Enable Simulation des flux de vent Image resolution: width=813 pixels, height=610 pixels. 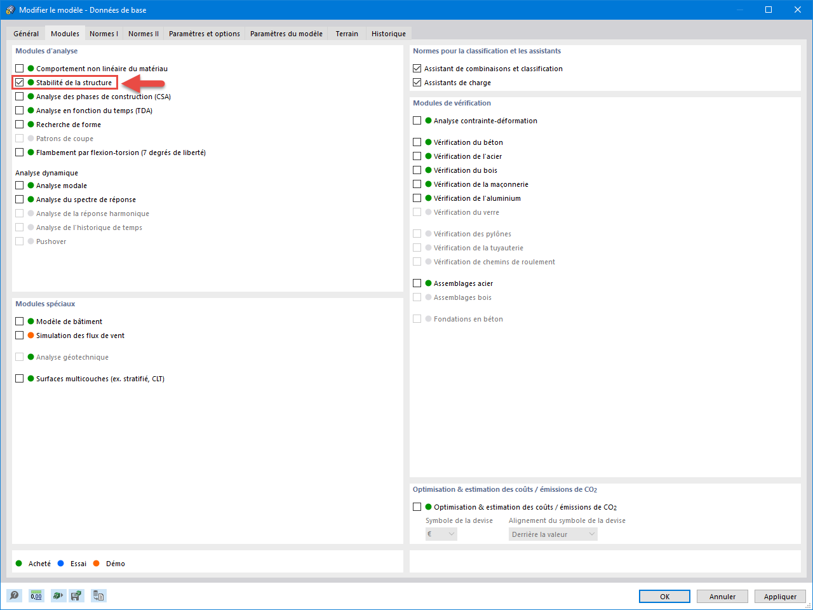coord(20,335)
